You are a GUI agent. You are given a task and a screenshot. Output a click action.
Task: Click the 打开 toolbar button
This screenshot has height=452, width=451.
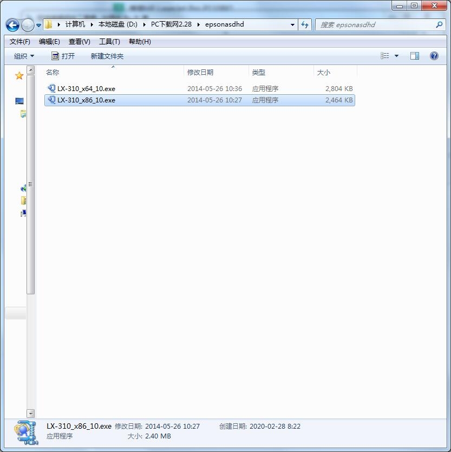coord(63,56)
